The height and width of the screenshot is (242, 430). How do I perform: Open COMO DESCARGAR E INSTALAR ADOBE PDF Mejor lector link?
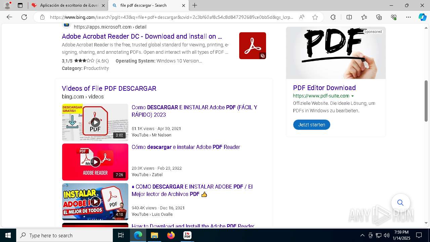192,190
